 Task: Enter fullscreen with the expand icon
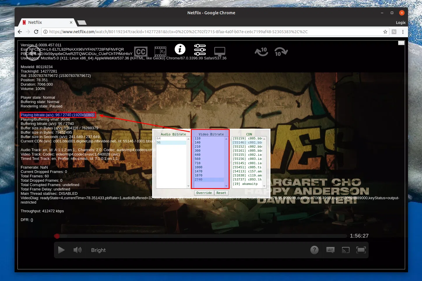click(361, 250)
